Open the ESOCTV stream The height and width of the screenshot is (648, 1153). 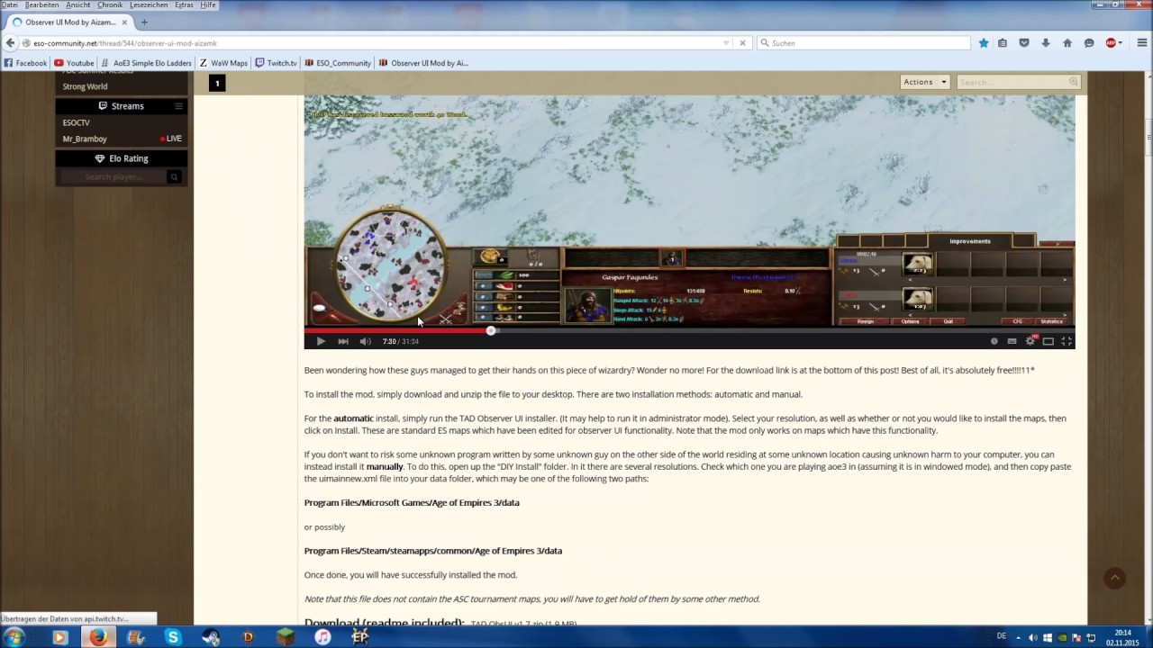[x=77, y=122]
